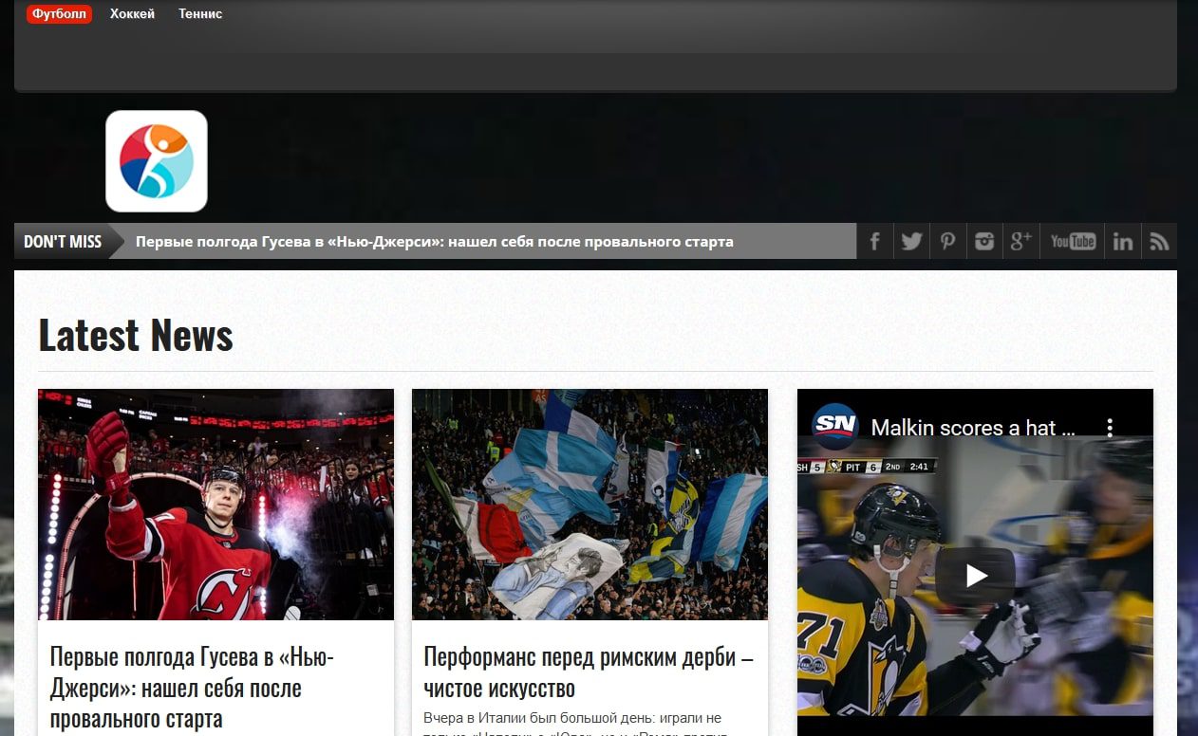1198x736 pixels.
Task: Click the Don't Miss ticker headline
Action: click(x=434, y=242)
